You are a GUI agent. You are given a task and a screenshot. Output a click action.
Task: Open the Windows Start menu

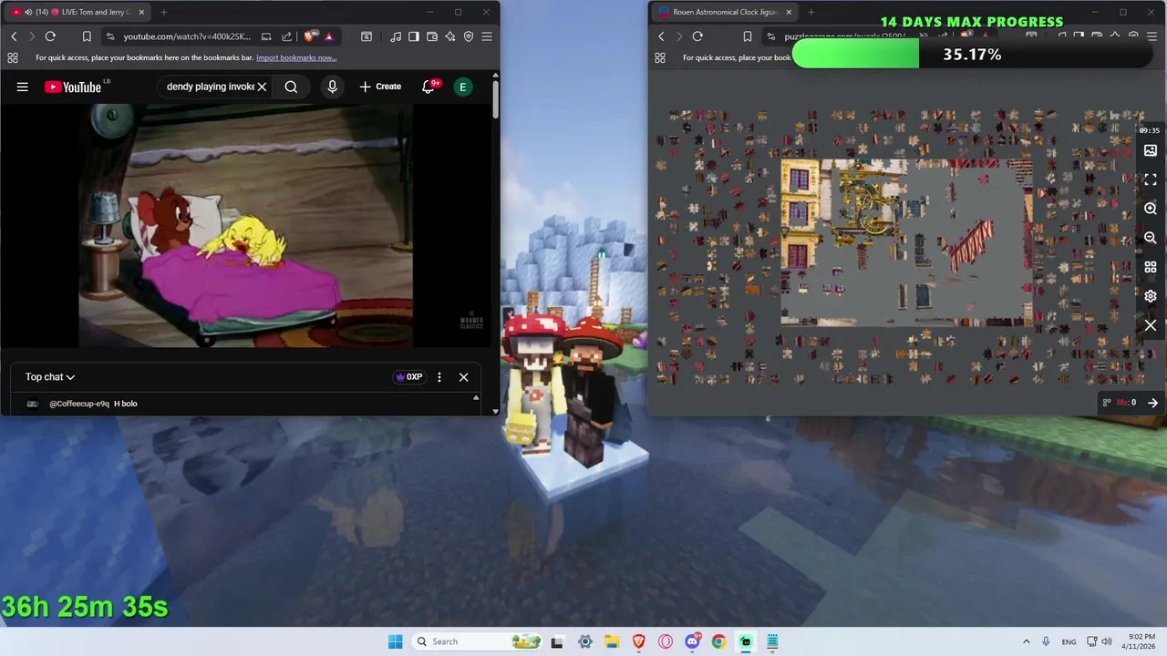[395, 641]
